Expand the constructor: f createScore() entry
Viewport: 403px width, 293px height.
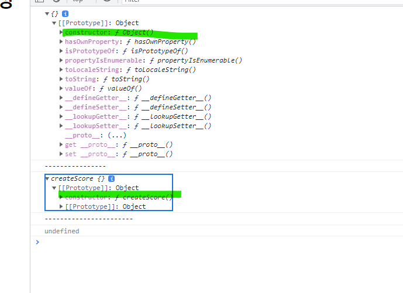pyautogui.click(x=61, y=197)
